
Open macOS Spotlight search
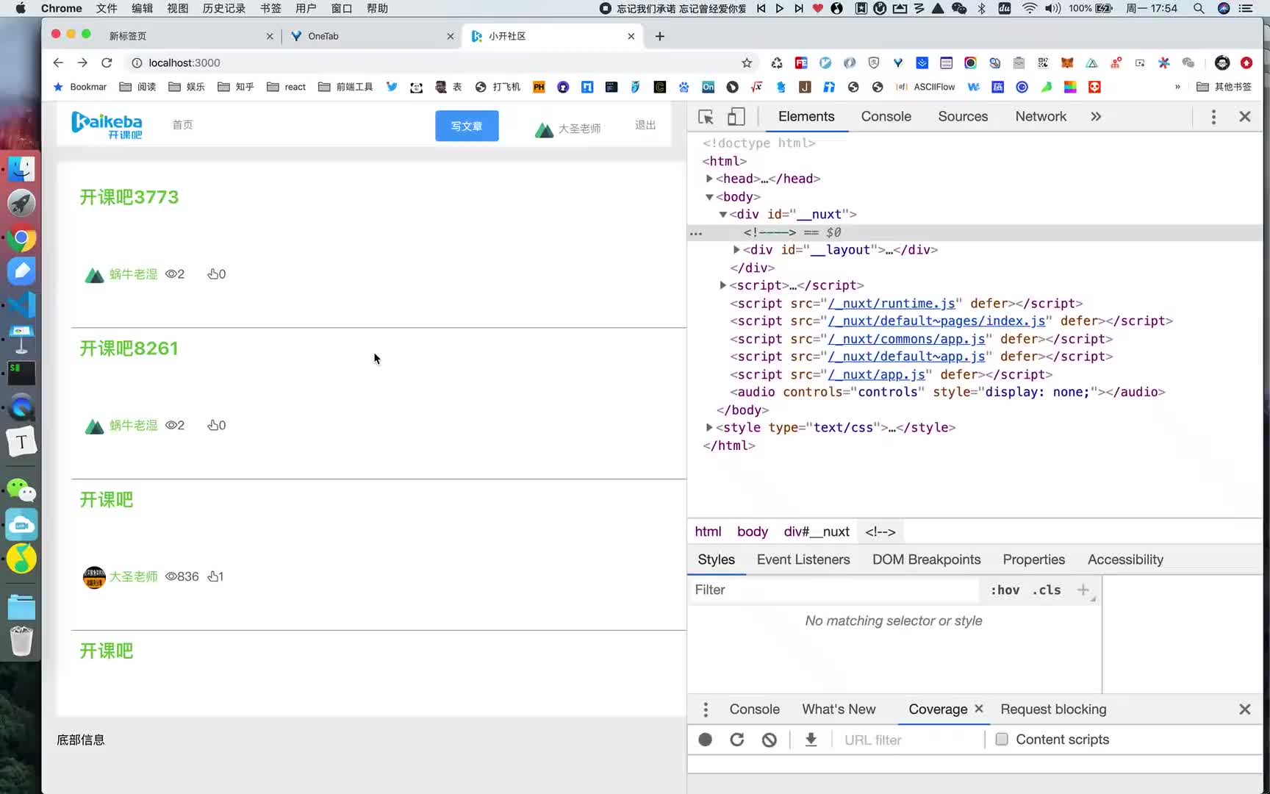coord(1199,9)
